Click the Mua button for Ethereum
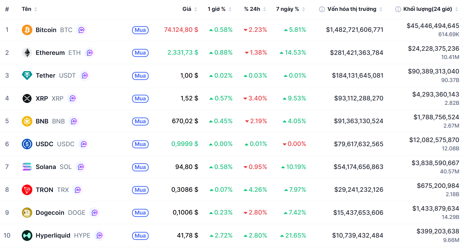This screenshot has height=250, width=465. pyautogui.click(x=140, y=53)
